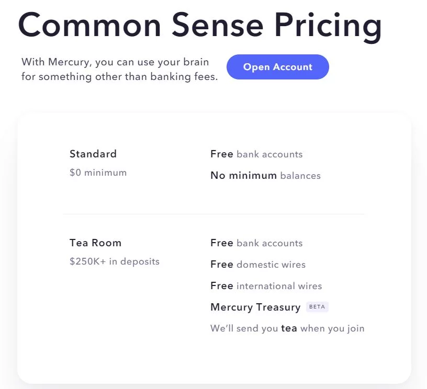Viewport: 427px width, 389px height.
Task: Click the "$0 minimum" label
Action: 98,173
